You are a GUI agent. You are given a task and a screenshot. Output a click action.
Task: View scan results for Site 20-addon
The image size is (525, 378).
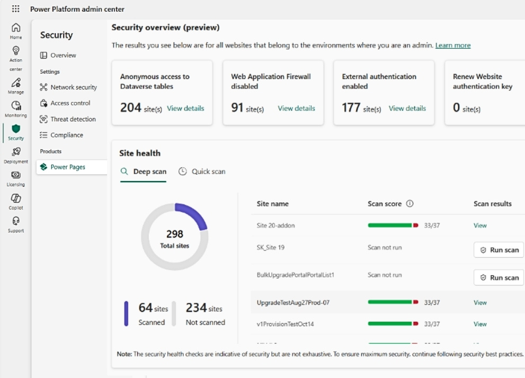[x=479, y=225]
